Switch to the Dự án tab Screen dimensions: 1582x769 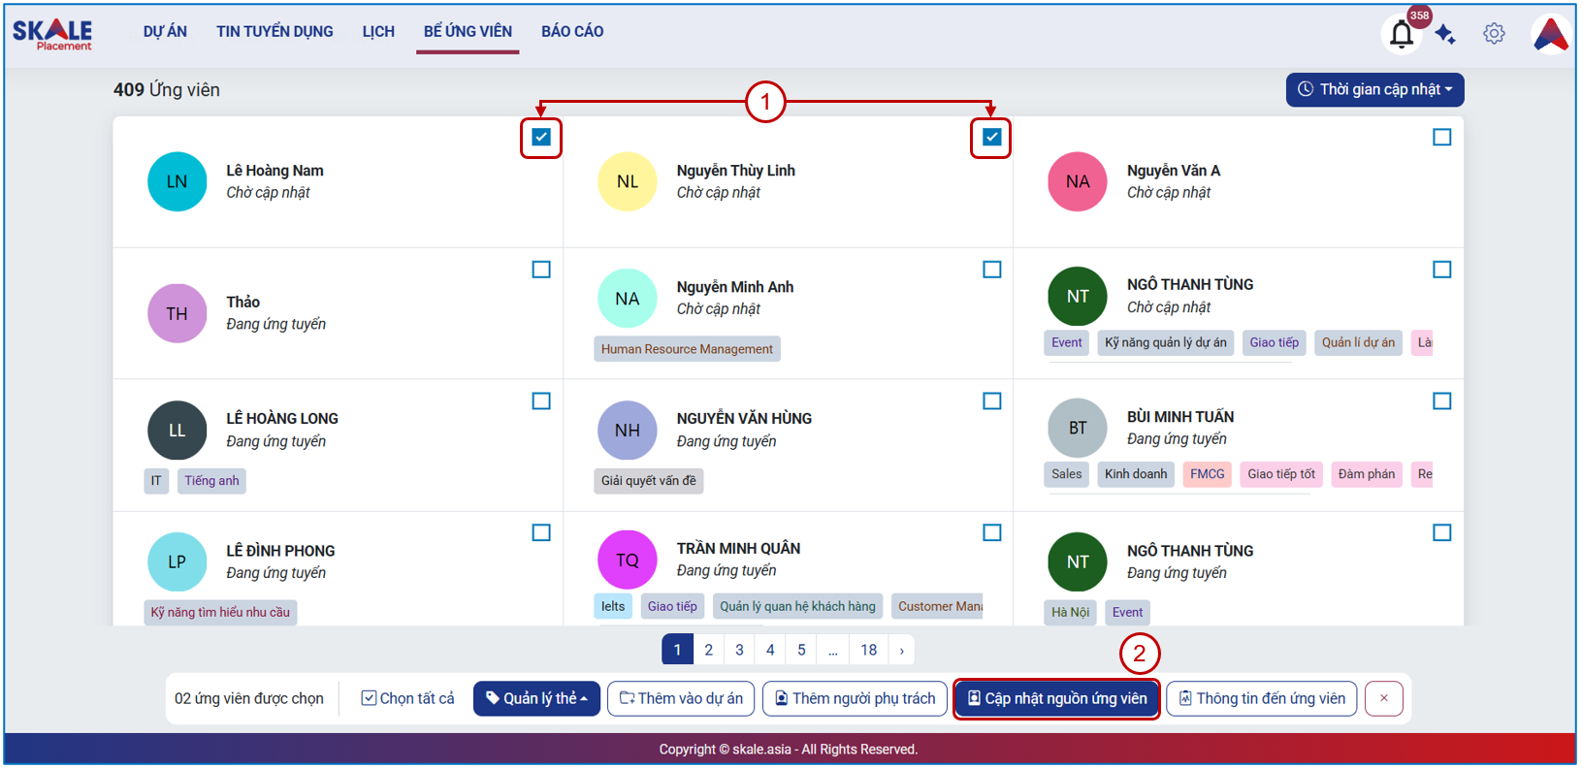165,31
